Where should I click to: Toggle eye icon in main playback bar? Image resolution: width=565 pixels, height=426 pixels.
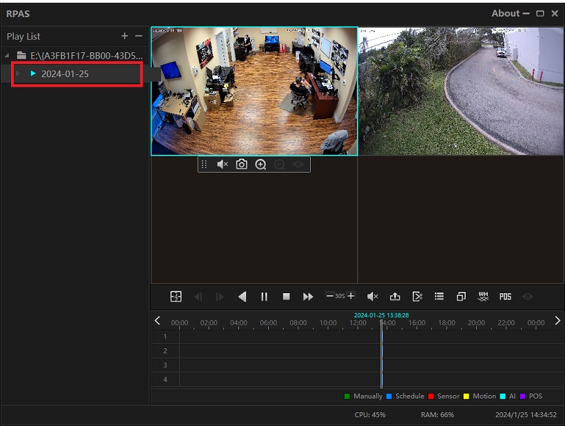528,297
